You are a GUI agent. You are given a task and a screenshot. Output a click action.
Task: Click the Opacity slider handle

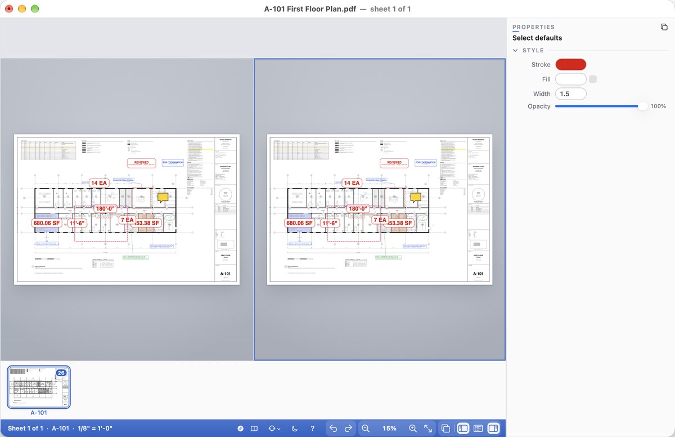pos(643,106)
